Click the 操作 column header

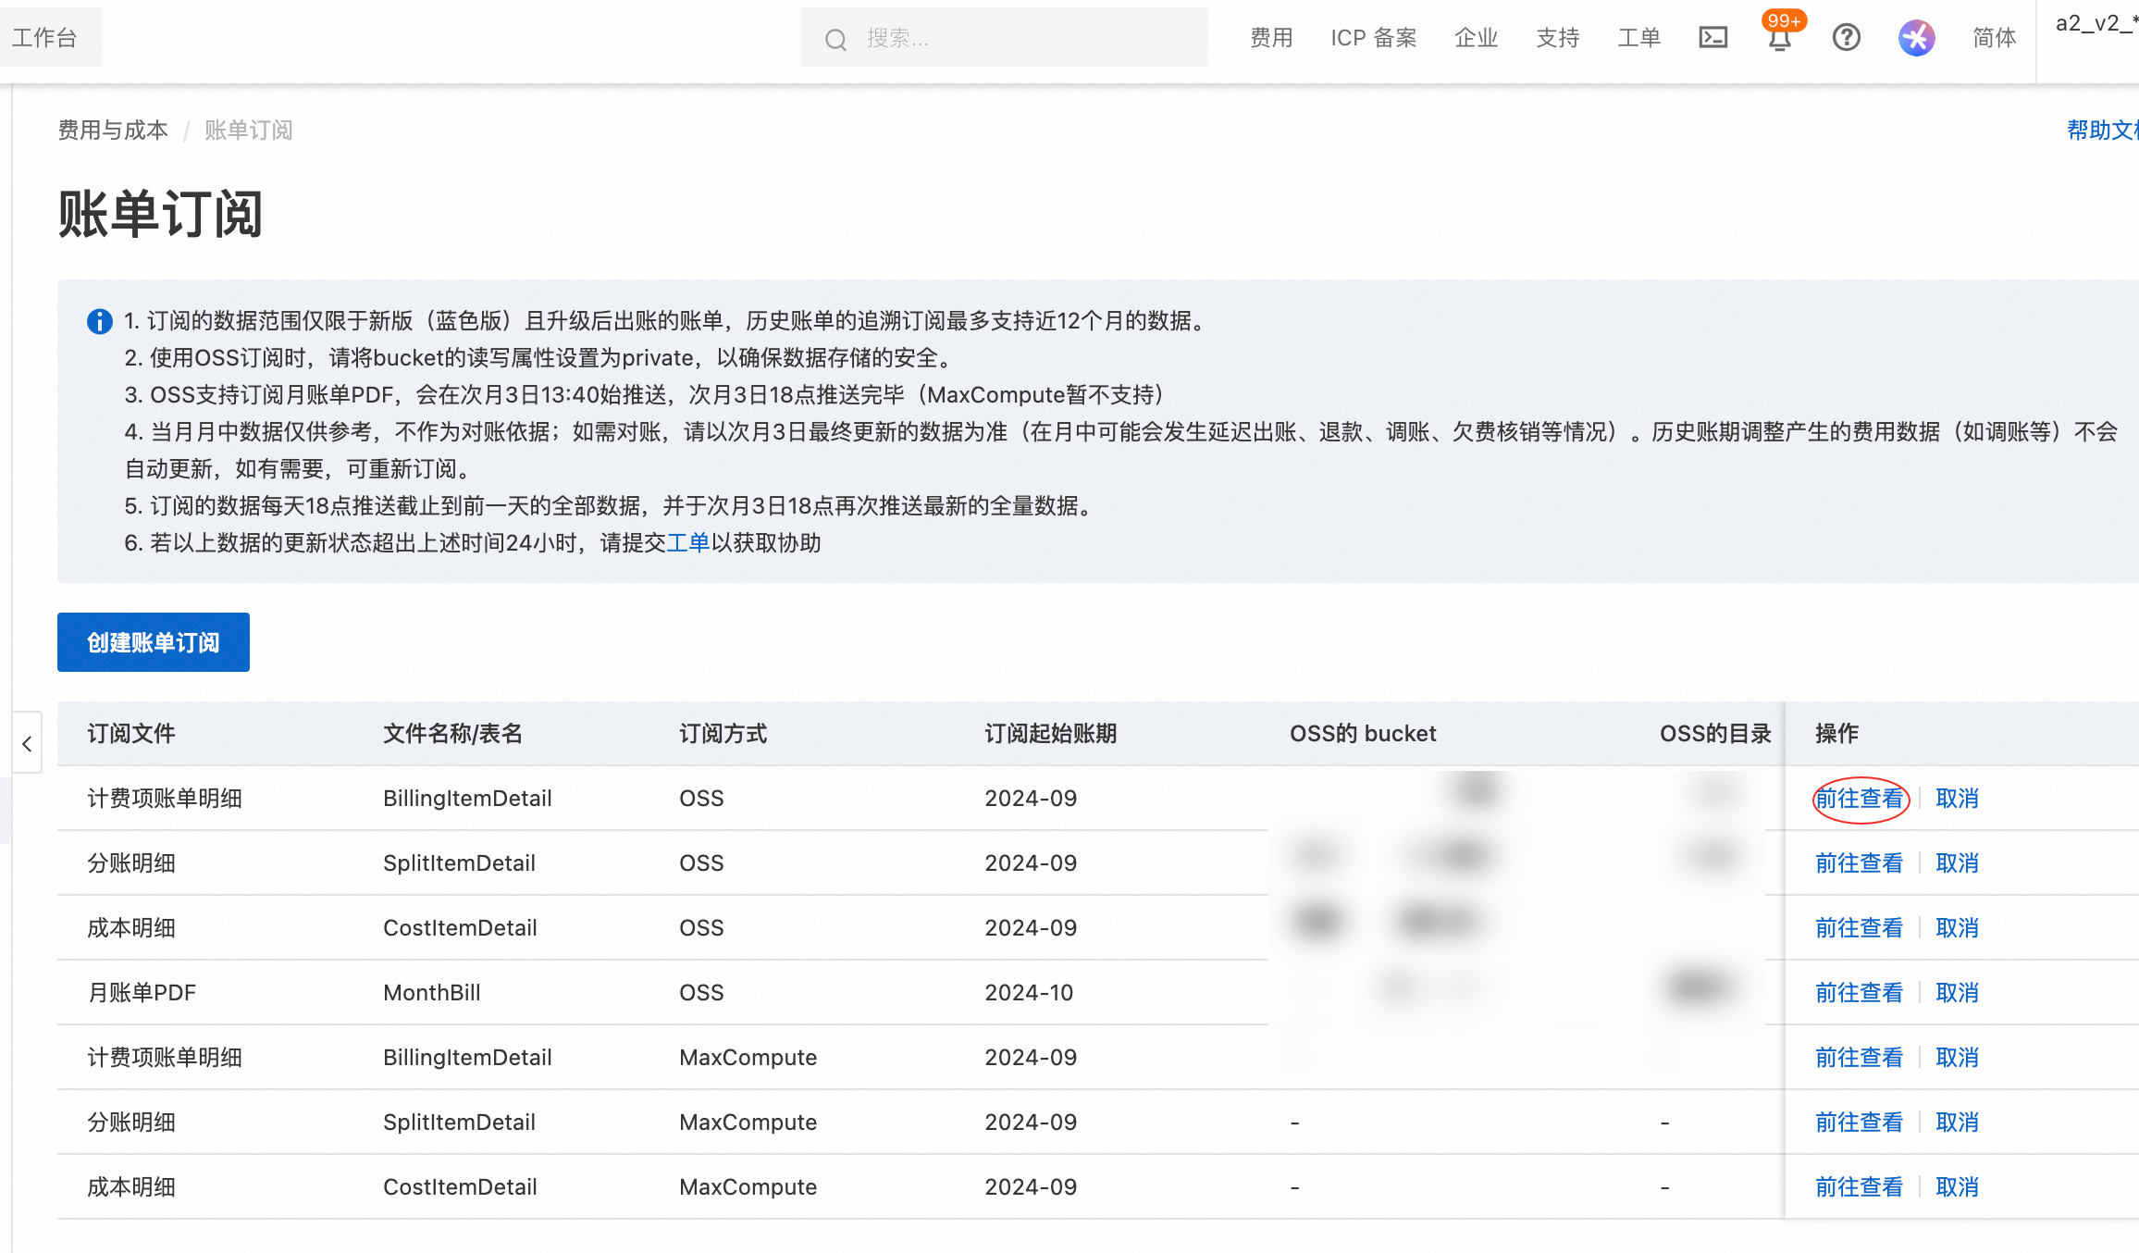coord(1836,734)
